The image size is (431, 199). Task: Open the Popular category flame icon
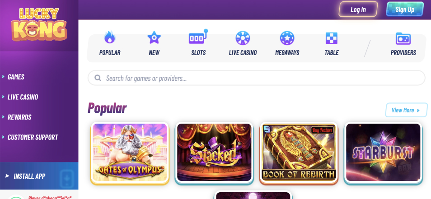pyautogui.click(x=110, y=37)
